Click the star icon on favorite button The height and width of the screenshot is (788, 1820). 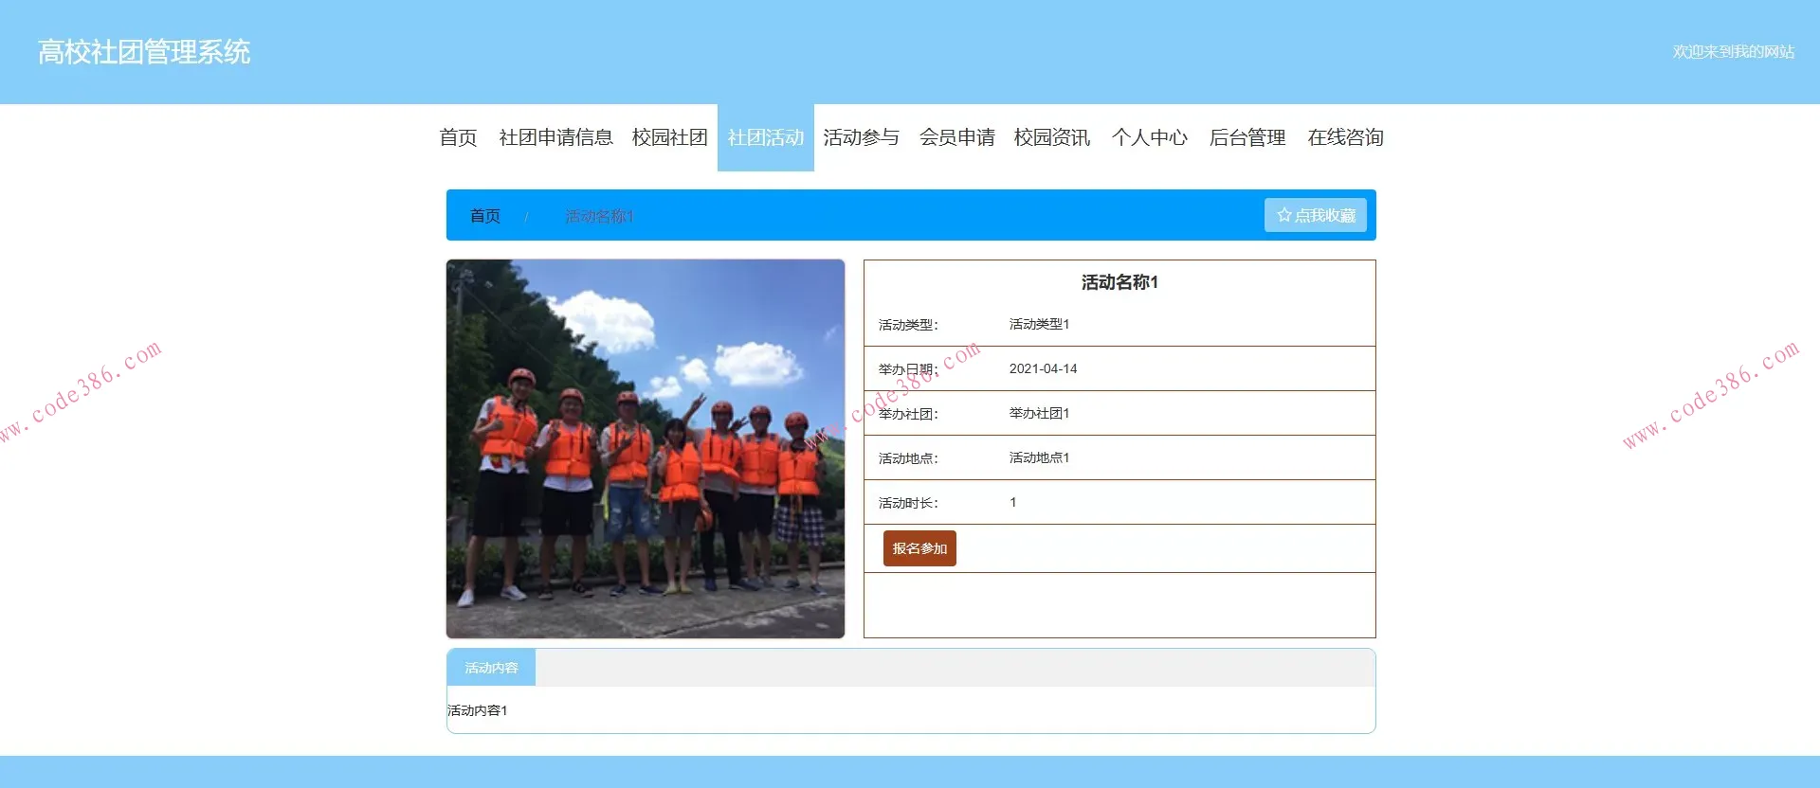point(1283,215)
